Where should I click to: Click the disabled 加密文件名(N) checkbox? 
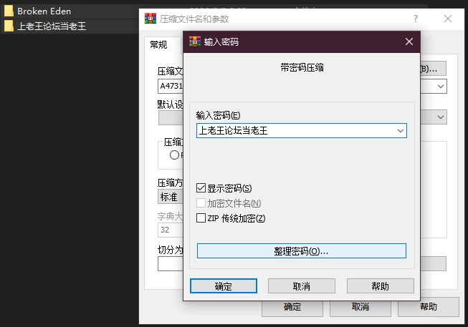(201, 203)
